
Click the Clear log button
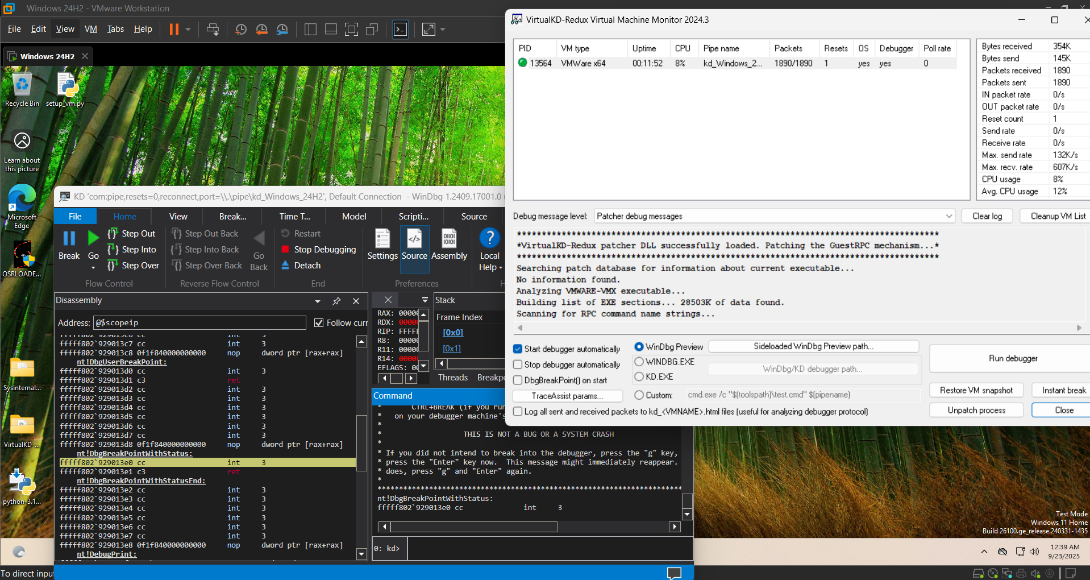987,216
